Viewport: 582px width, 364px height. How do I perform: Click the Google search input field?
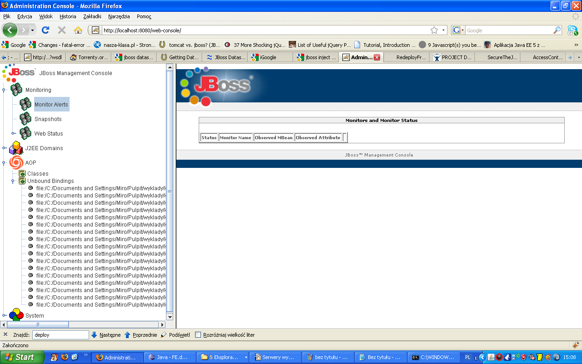click(509, 30)
